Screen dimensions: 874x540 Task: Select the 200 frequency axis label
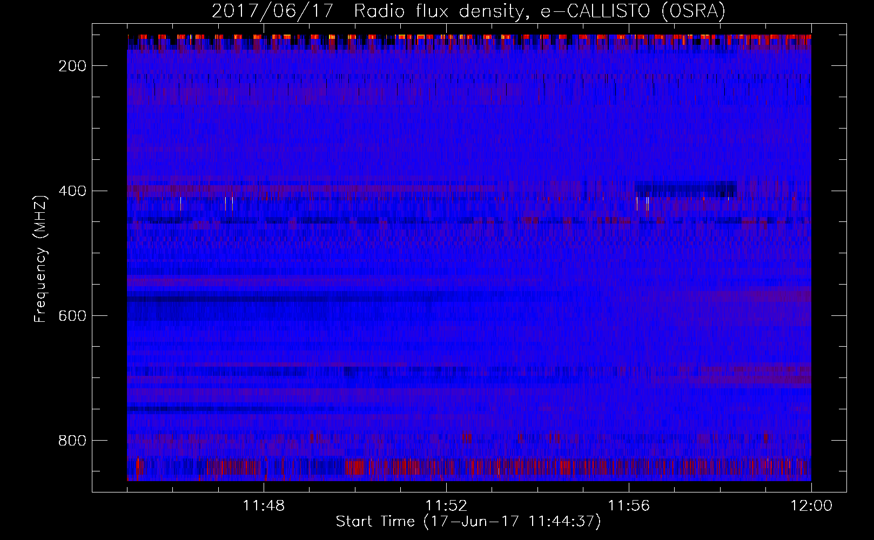72,66
